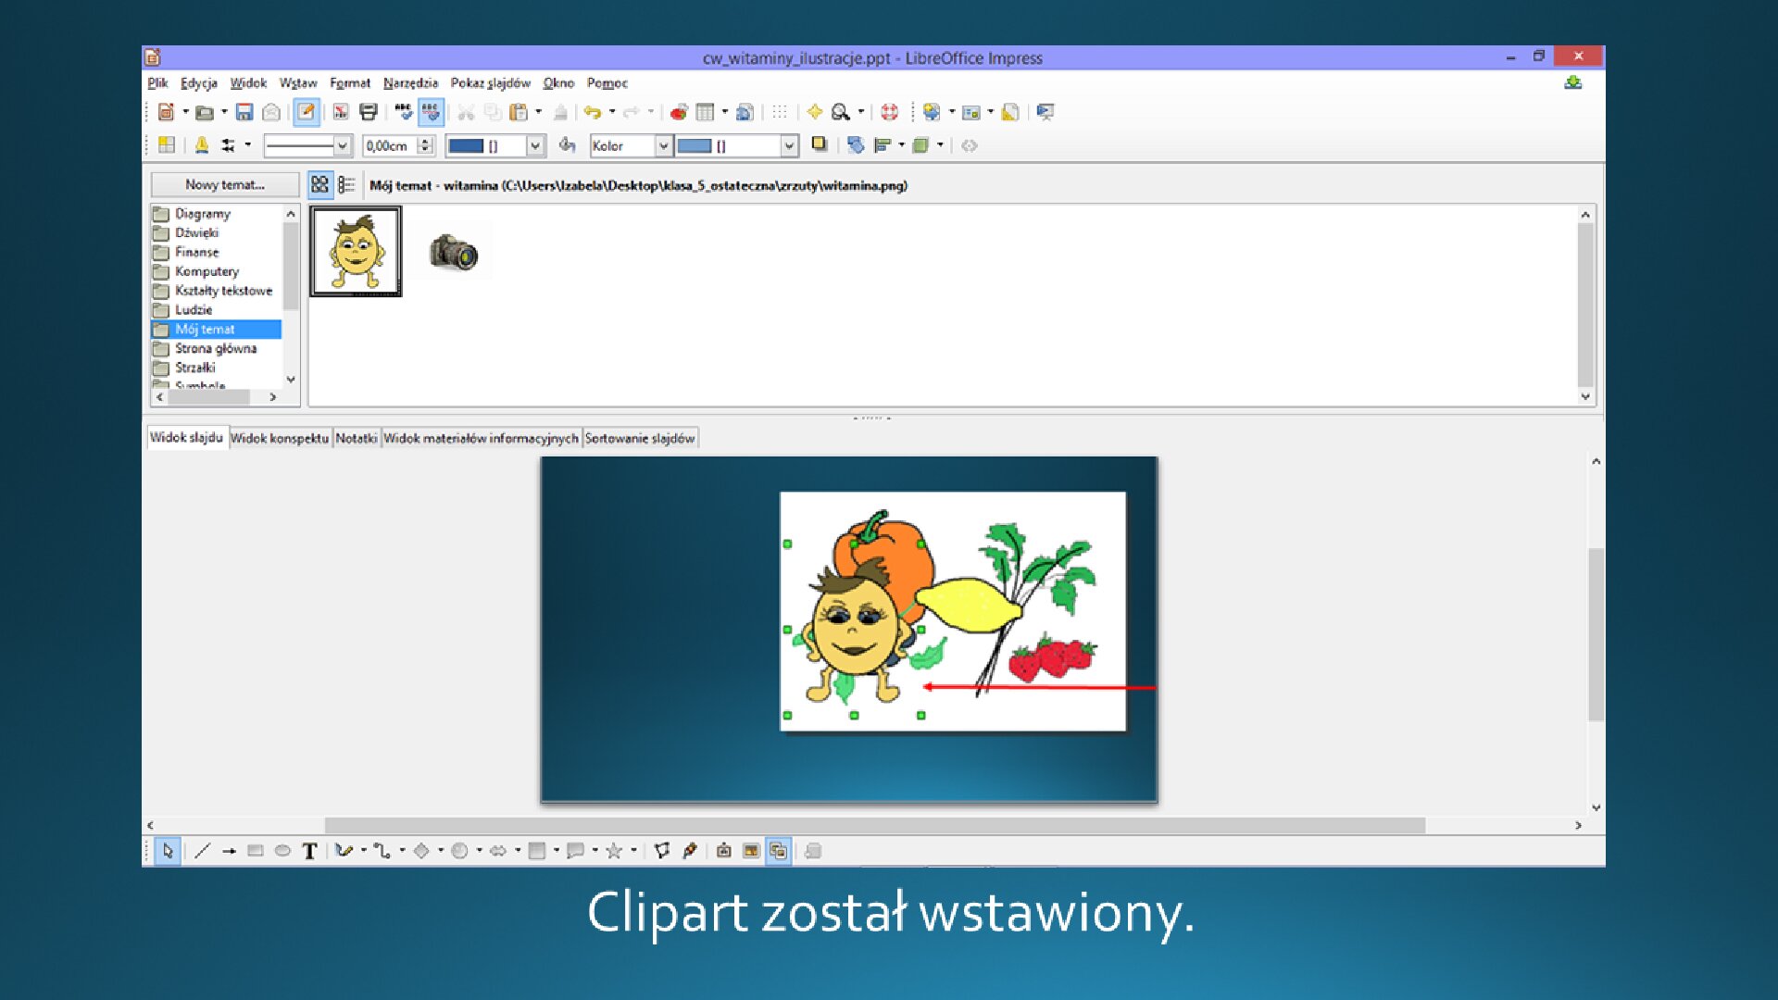The width and height of the screenshot is (1778, 1000).
Task: Click the Print icon
Action: tap(368, 112)
